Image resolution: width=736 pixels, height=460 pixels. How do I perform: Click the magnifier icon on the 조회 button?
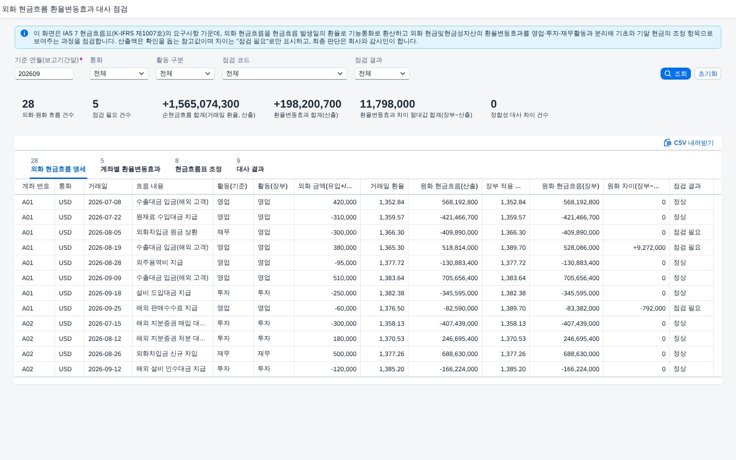(x=668, y=74)
